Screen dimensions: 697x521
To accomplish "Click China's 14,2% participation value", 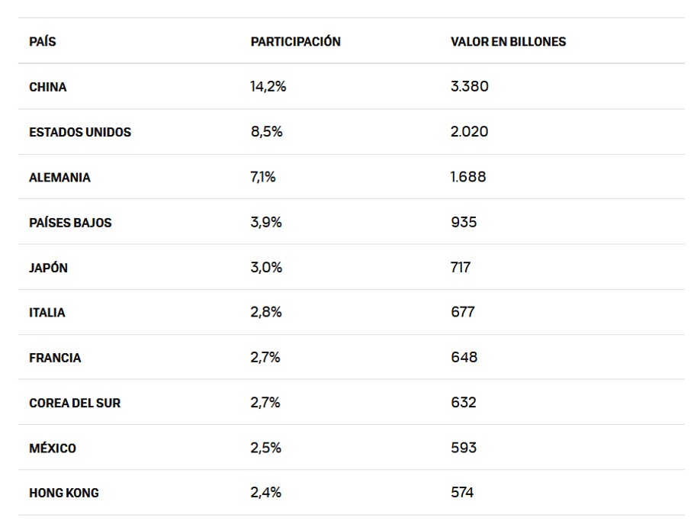I will click(268, 87).
